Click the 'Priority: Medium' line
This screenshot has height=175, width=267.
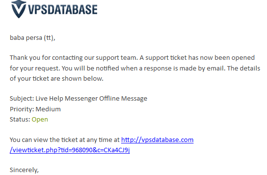[35, 109]
